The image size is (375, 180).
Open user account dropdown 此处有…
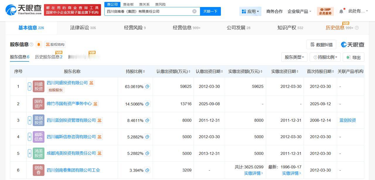point(358,11)
